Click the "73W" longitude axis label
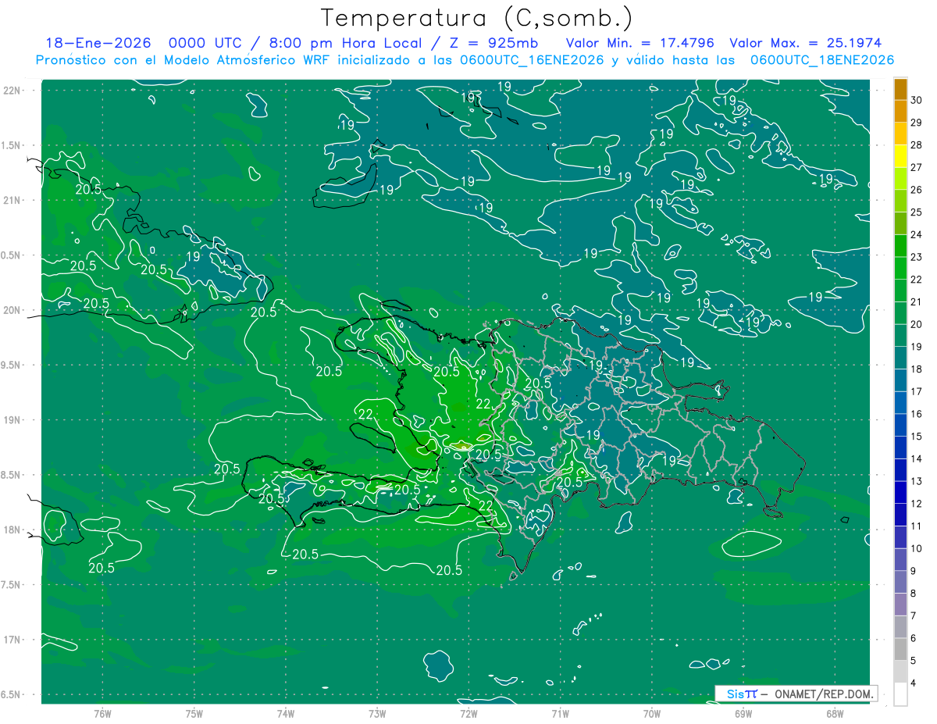Viewport: 937px width, 724px height. (377, 714)
